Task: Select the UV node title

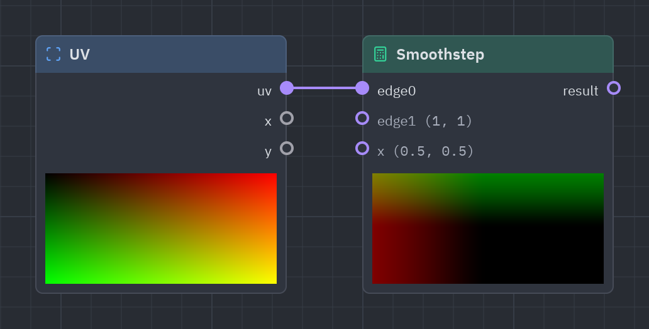Action: (79, 54)
